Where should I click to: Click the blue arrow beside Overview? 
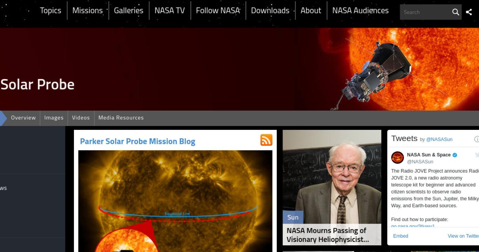click(3, 118)
